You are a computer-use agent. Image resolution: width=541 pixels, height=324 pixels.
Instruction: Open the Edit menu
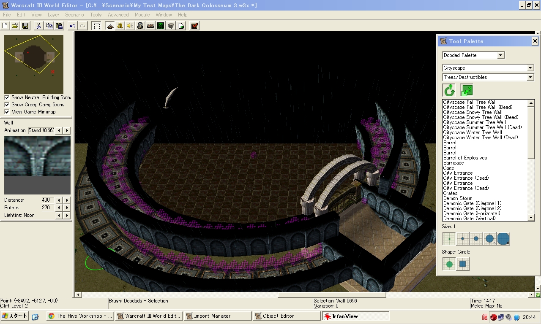(x=21, y=15)
